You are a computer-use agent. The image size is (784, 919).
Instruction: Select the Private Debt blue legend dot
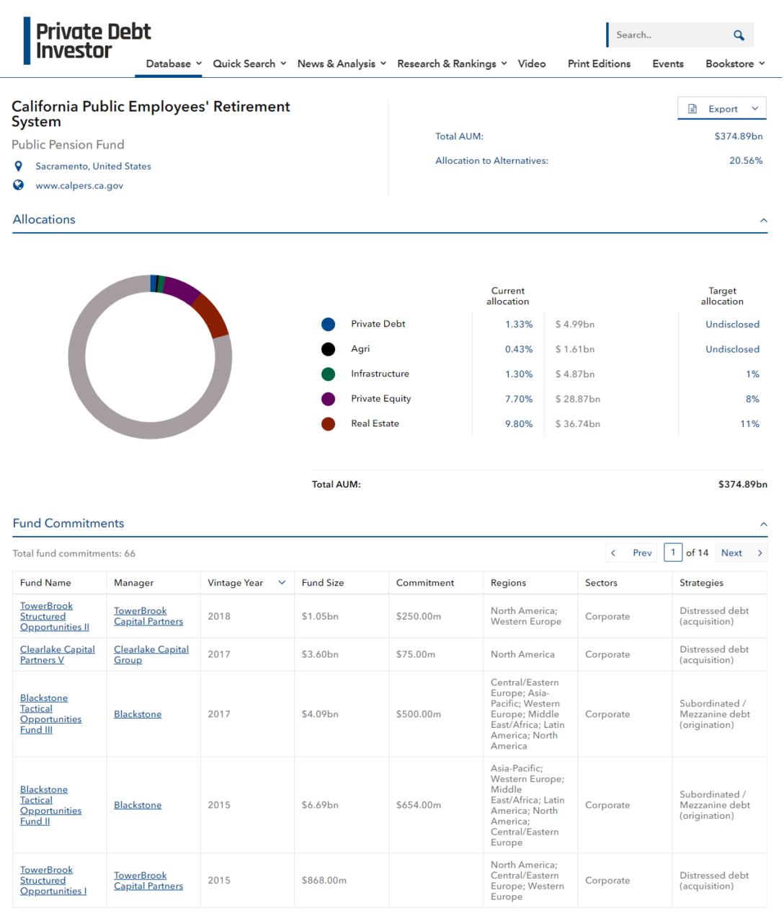[329, 324]
